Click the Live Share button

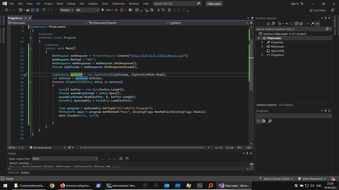pyautogui.click(x=317, y=10)
